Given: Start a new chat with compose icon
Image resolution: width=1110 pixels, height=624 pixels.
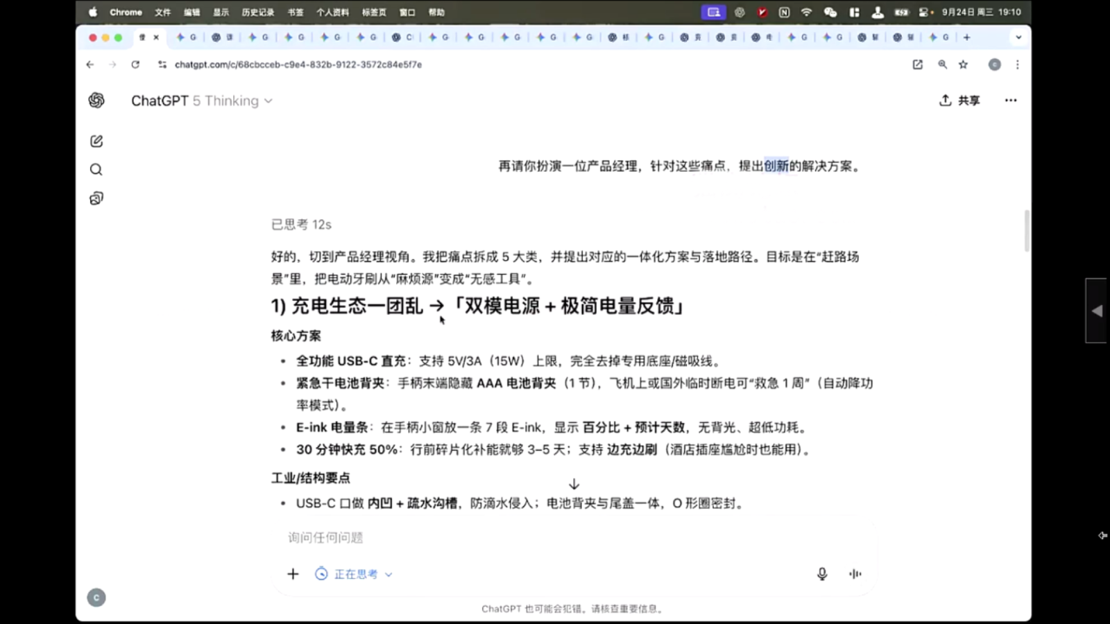Looking at the screenshot, I should pos(96,141).
